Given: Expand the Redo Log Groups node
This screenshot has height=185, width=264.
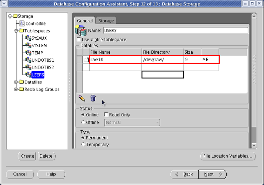Looking at the screenshot, I should 16,90.
